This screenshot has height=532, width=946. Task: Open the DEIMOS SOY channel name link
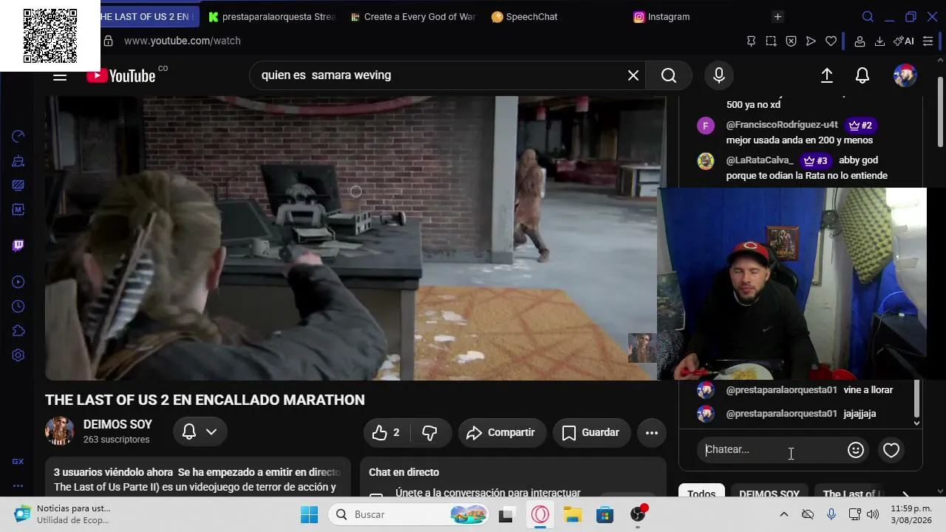coord(118,425)
